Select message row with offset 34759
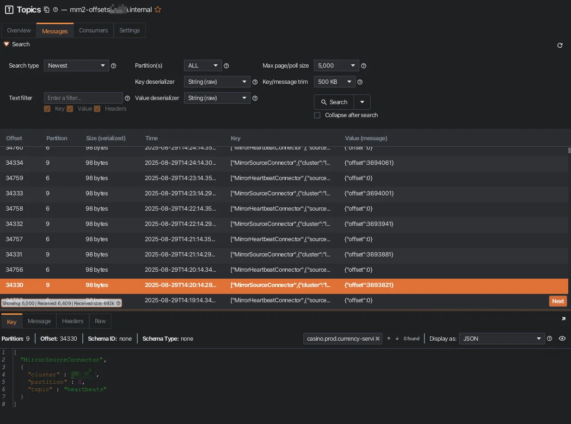 tap(284, 178)
